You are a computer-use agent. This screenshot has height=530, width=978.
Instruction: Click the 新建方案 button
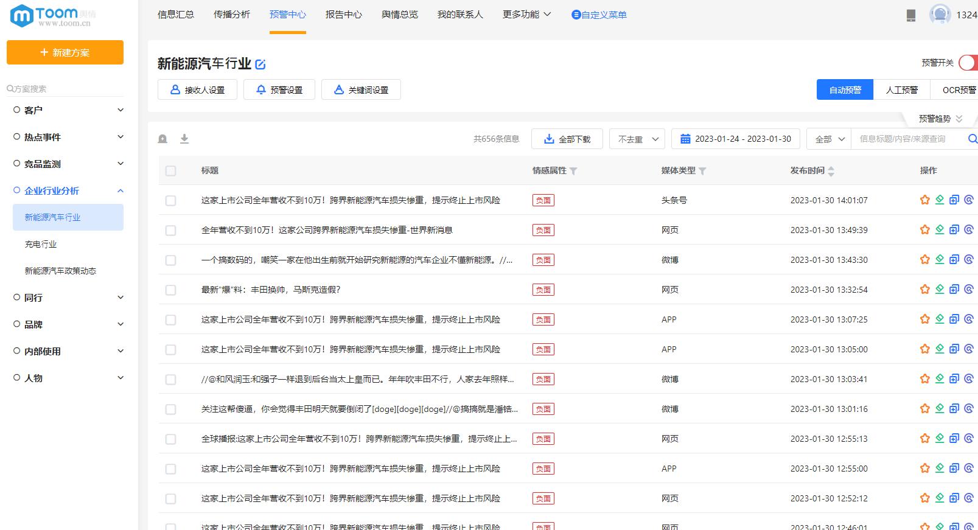[65, 52]
